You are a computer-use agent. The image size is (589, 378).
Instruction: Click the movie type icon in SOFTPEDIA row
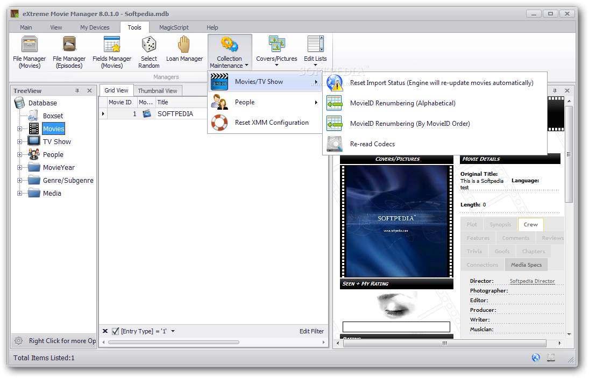pos(146,113)
